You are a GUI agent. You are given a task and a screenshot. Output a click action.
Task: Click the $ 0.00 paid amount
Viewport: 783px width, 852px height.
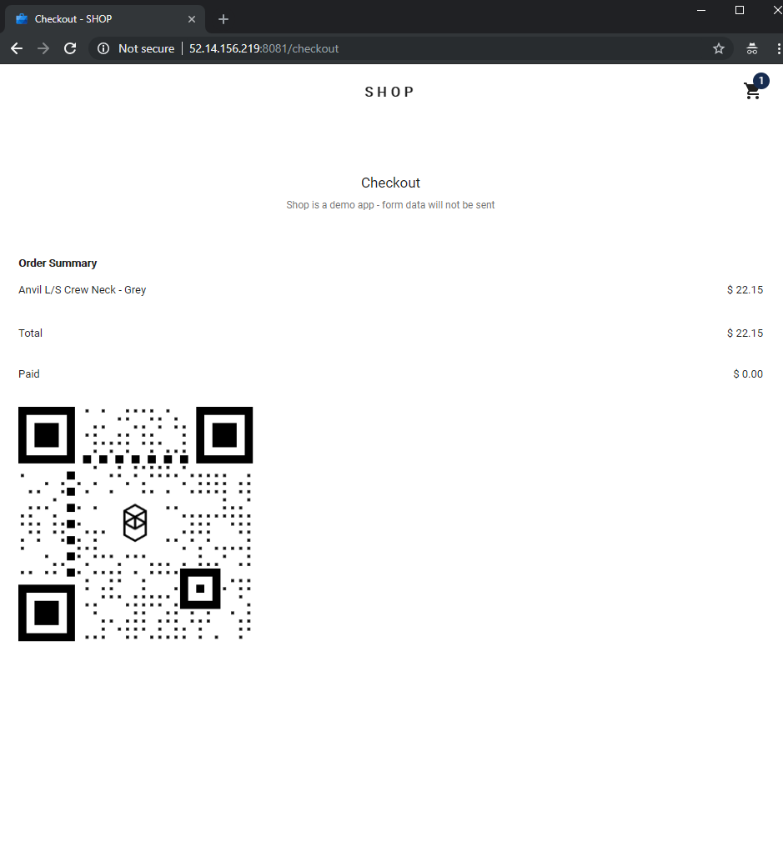748,373
